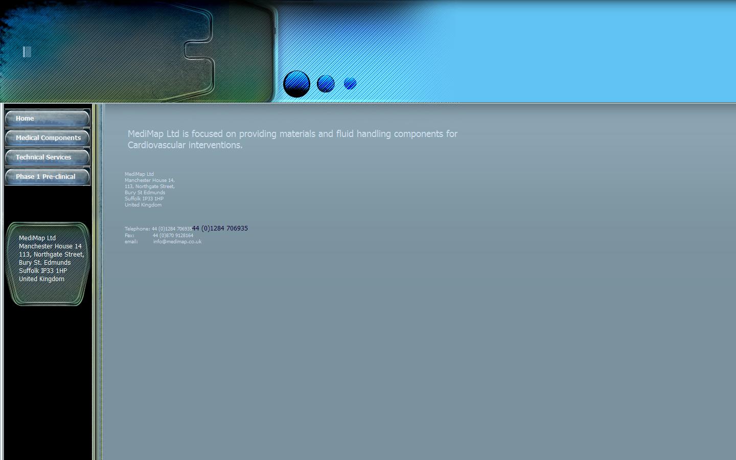Image resolution: width=736 pixels, height=460 pixels.
Task: Click the bold 44 (0)1284 706935 phone link
Action: tap(220, 228)
